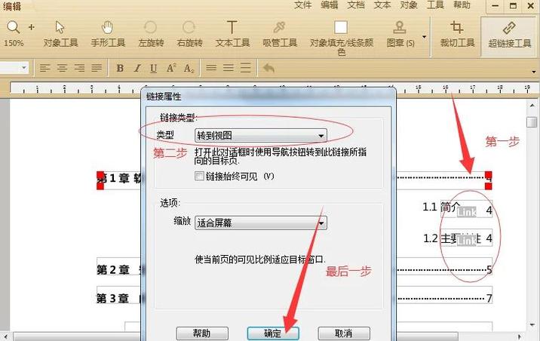Rotate right with 右旋转
This screenshot has width=540, height=341.
189,34
